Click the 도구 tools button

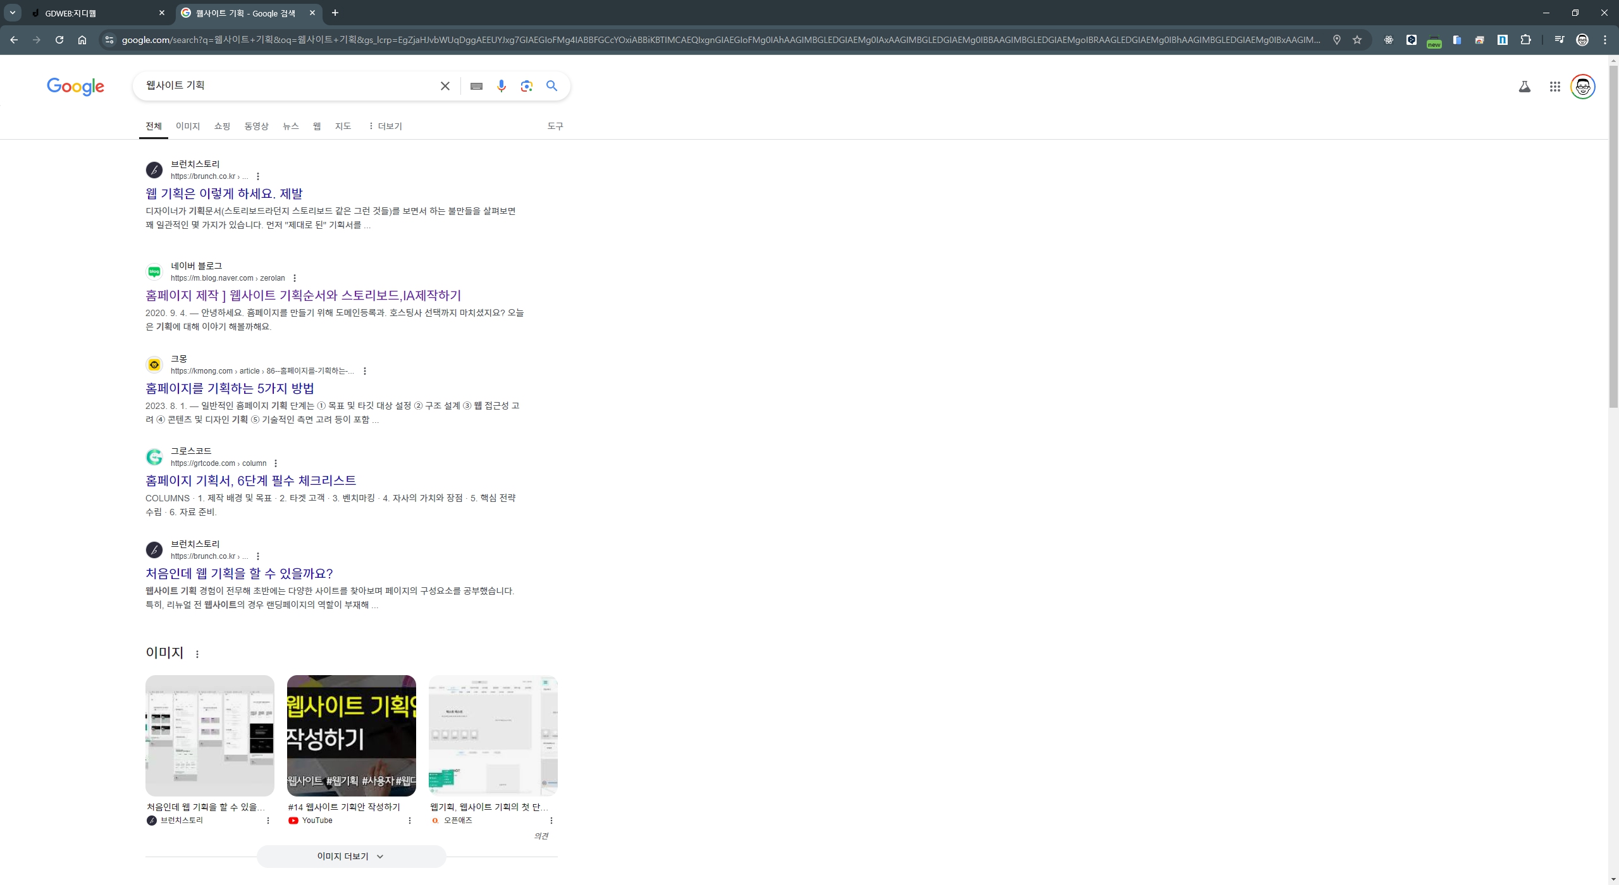point(555,126)
